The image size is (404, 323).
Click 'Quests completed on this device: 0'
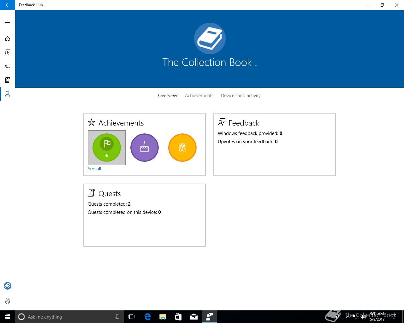coord(124,212)
